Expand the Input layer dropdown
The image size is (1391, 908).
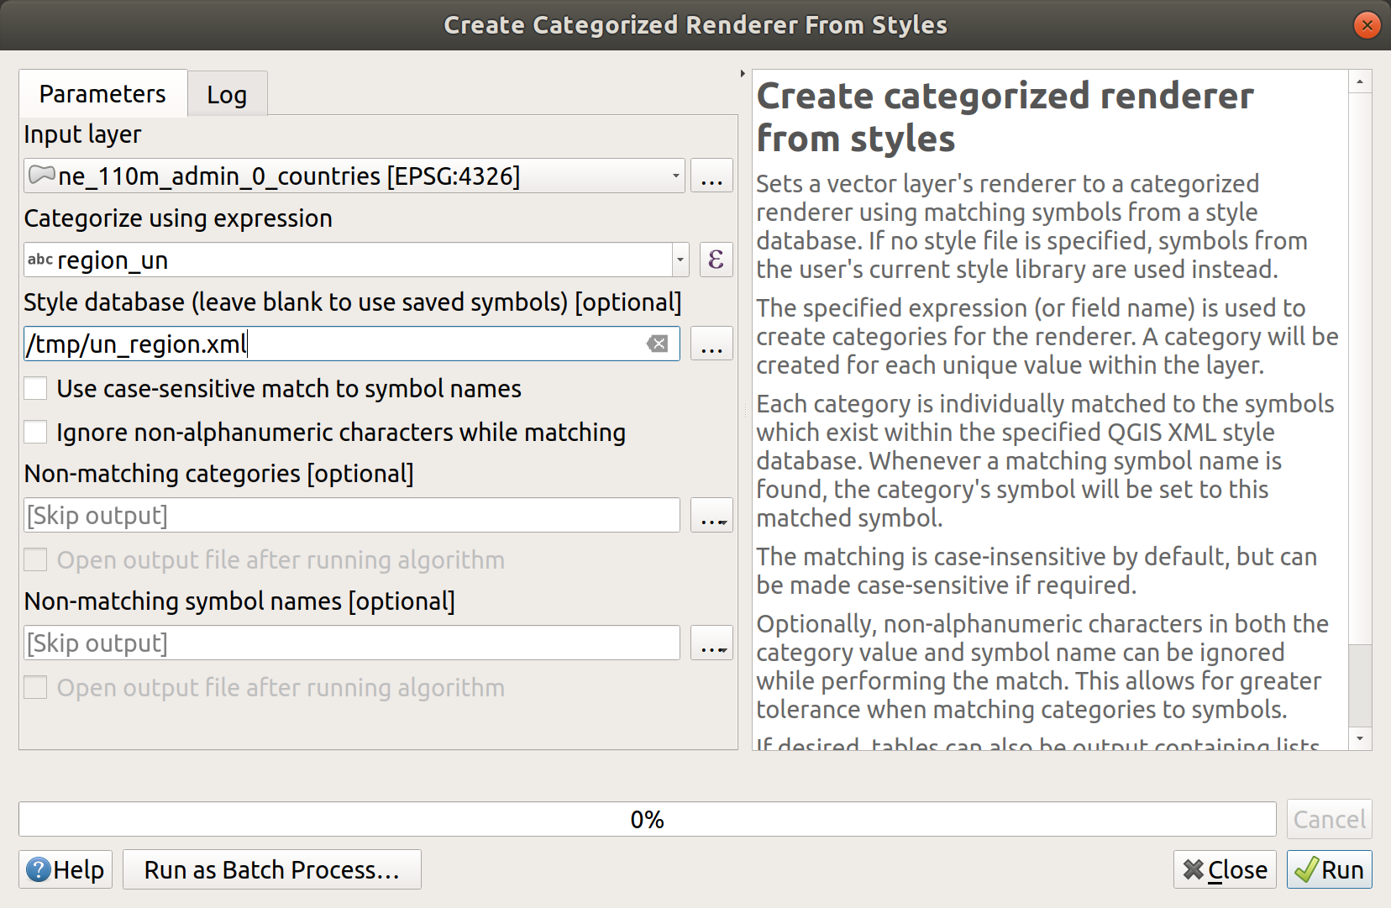coord(675,176)
